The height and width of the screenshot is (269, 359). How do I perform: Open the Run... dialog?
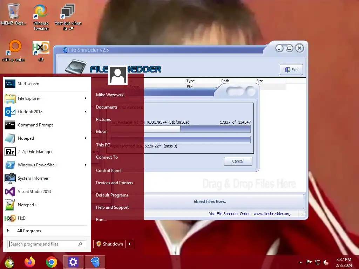click(x=101, y=220)
